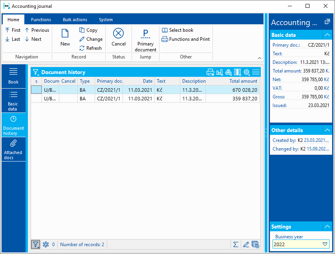This screenshot has height=254, width=335.
Task: Open the Business year dropdown
Action: [324, 244]
